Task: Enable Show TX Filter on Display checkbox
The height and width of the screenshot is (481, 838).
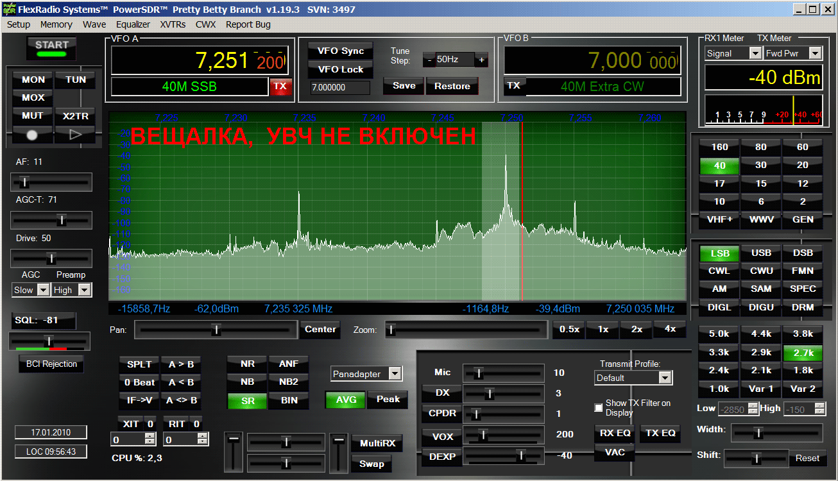Action: click(599, 408)
